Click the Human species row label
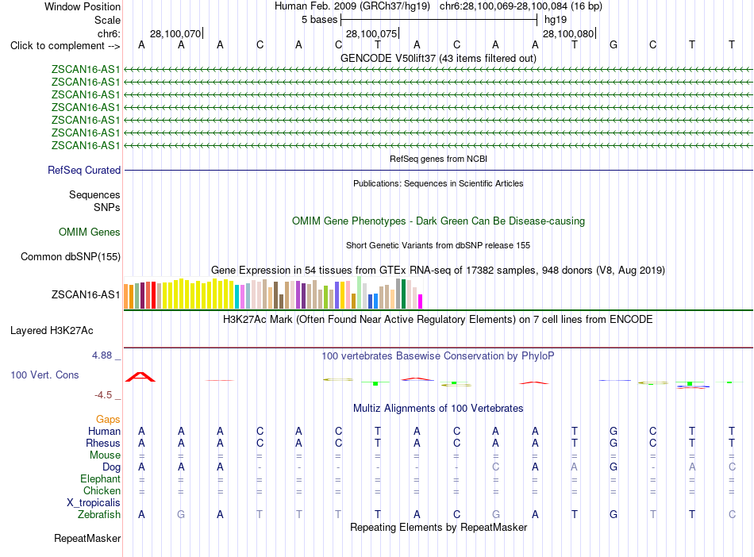Viewport: 754px width, 557px height. pyautogui.click(x=104, y=431)
